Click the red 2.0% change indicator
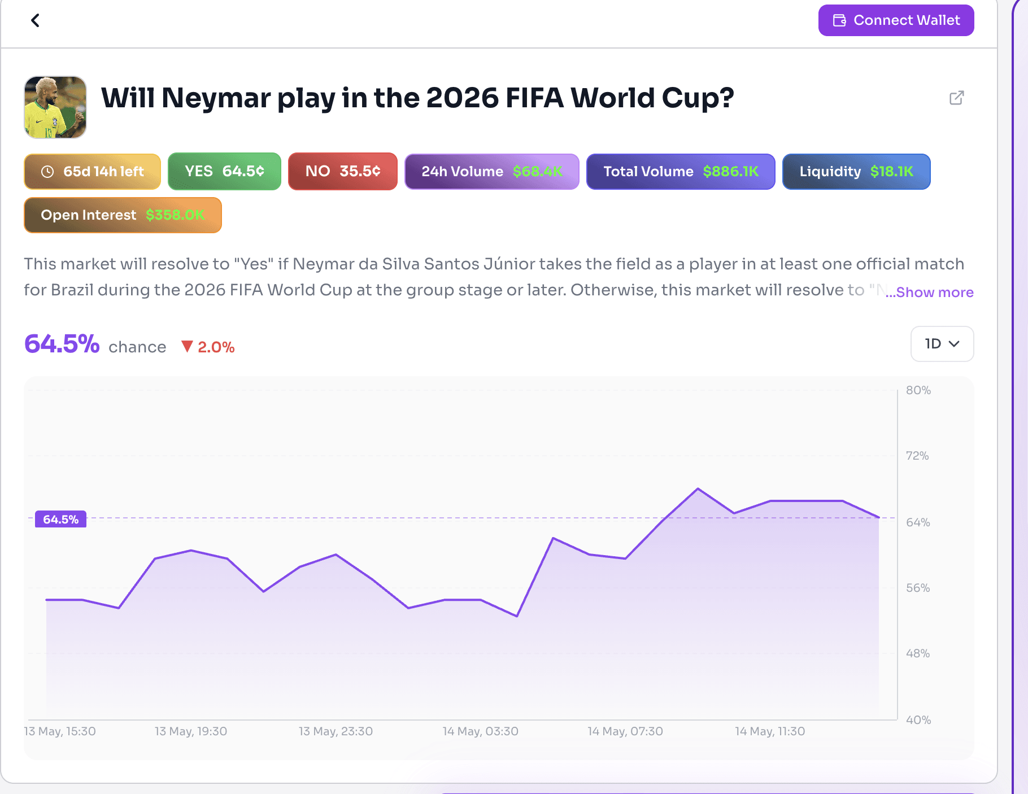 pyautogui.click(x=208, y=347)
